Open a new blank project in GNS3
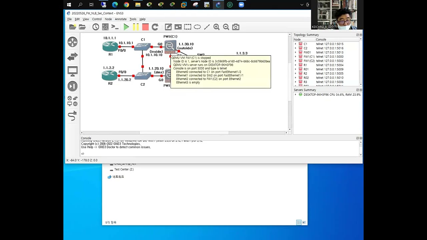The height and width of the screenshot is (240, 427). tap(72, 27)
